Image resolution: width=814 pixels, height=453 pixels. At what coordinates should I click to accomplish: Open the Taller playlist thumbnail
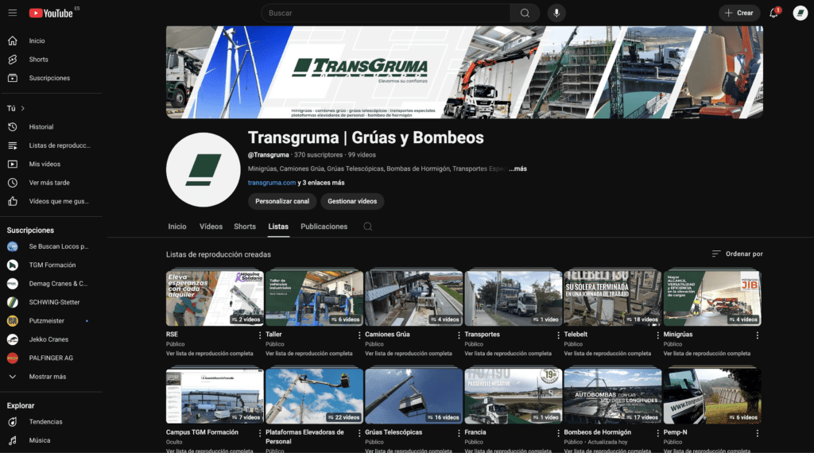314,298
